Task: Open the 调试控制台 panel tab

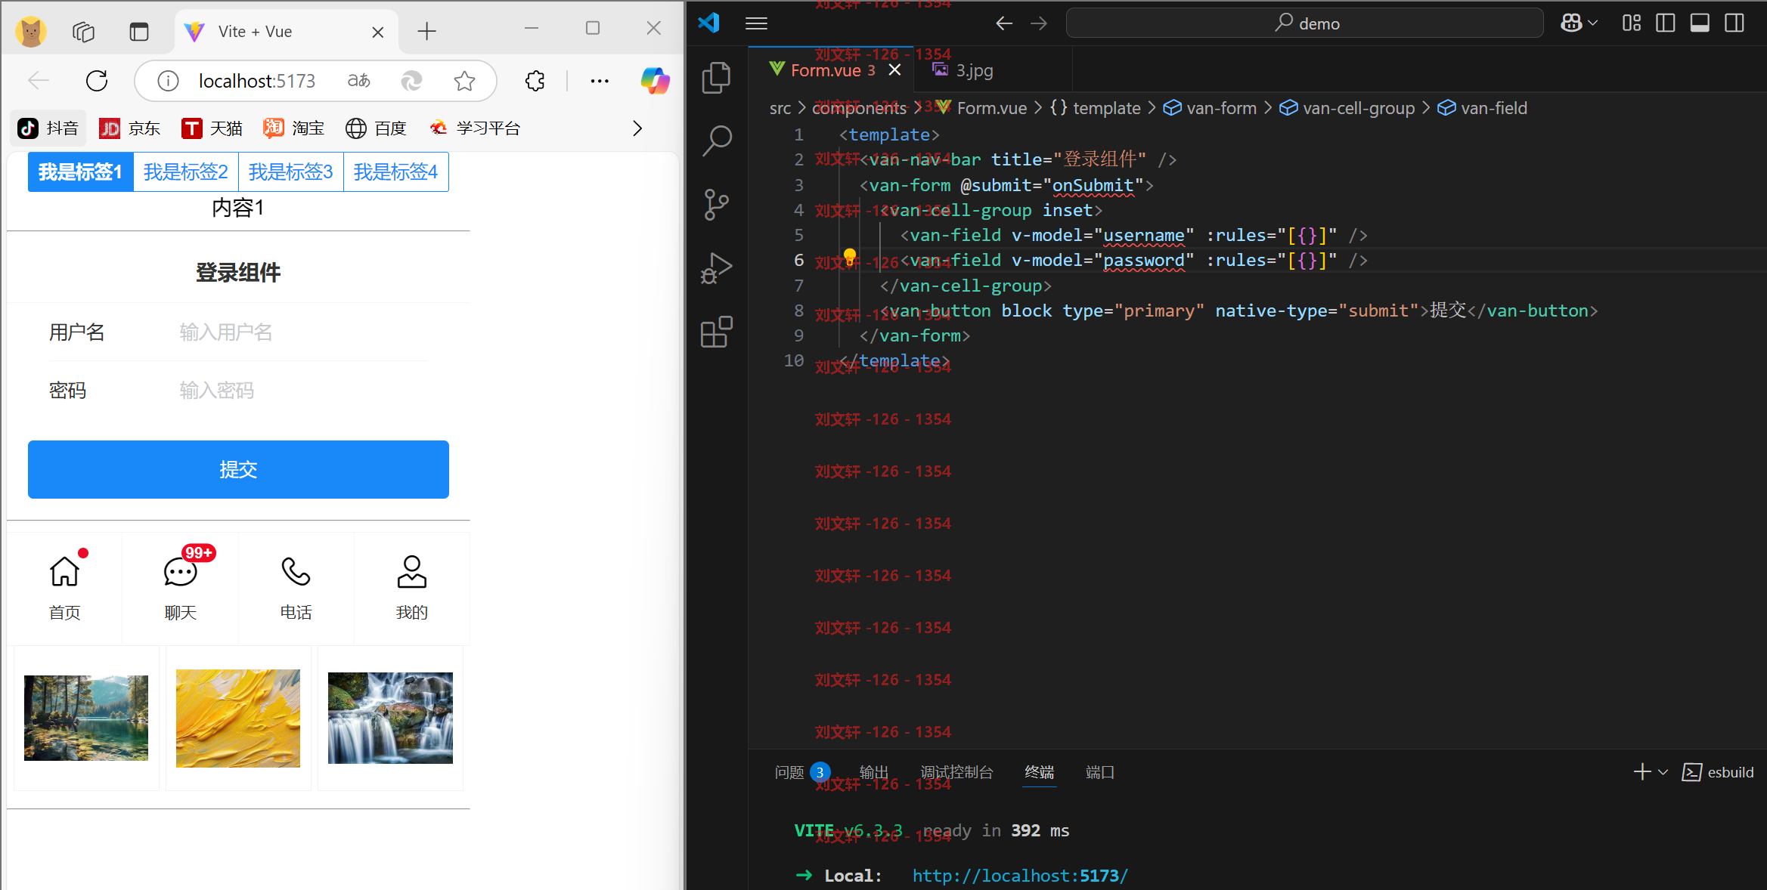Action: pyautogui.click(x=956, y=772)
